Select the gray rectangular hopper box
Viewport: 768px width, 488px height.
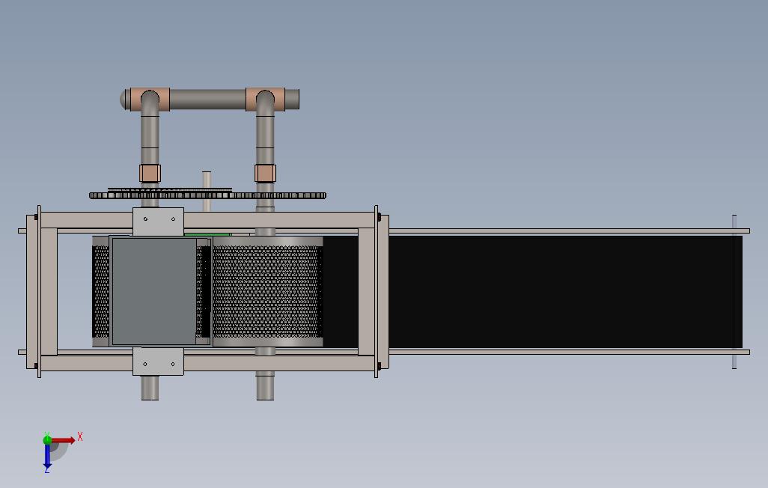point(154,291)
